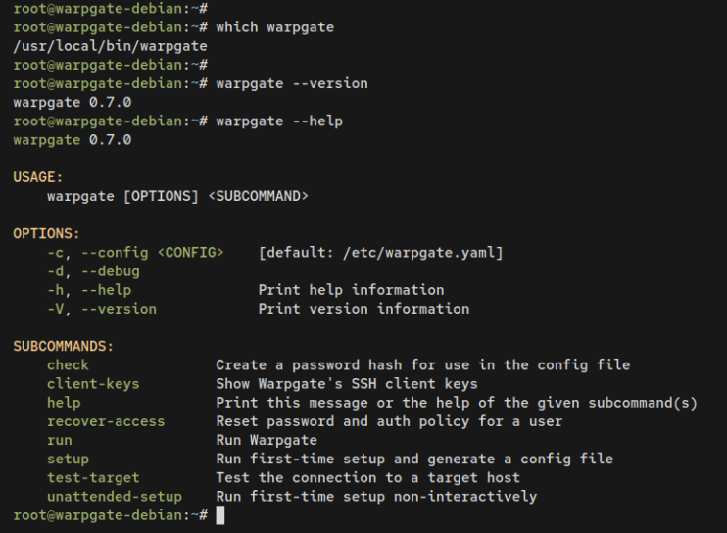This screenshot has height=533, width=727.
Task: Click the OPTIONS: heading
Action: [46, 234]
